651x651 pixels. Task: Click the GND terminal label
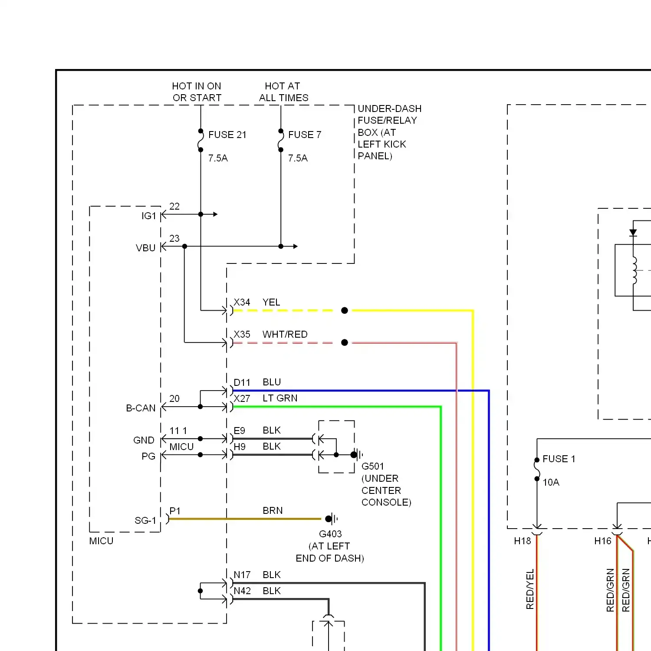144,440
